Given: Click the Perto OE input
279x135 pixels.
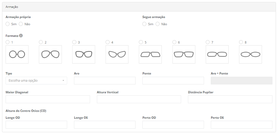Looking at the screenshot, I should 241,125.
